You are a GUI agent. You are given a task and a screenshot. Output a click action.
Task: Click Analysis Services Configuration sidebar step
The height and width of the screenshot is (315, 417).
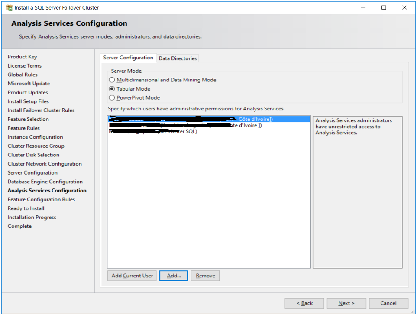pos(47,191)
